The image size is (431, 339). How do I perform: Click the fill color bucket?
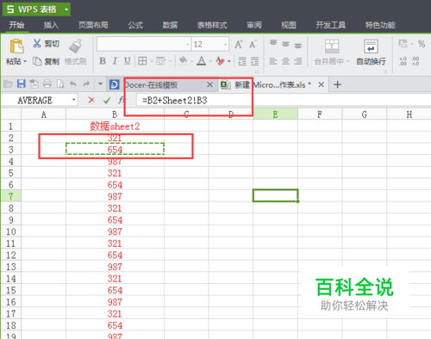(x=183, y=61)
